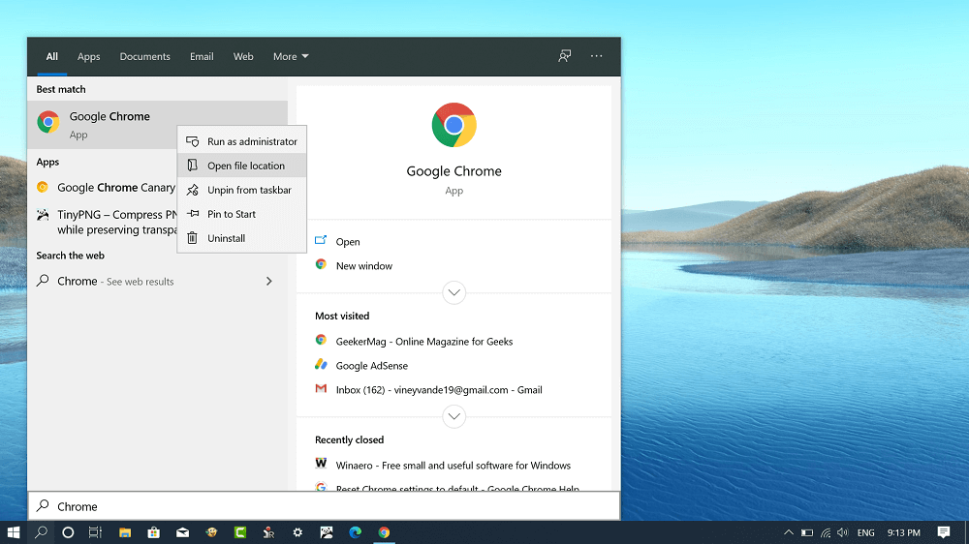Viewport: 969px width, 544px height.
Task: Open Winaero recently closed page
Action: (453, 465)
